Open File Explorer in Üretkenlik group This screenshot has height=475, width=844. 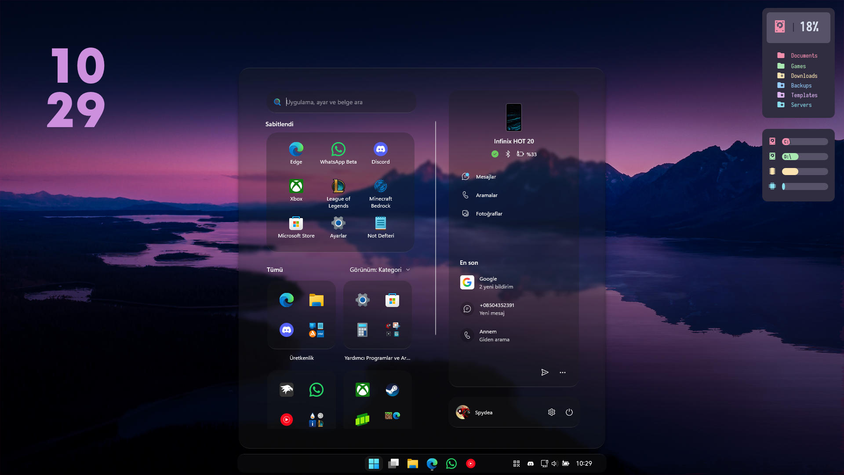(316, 300)
